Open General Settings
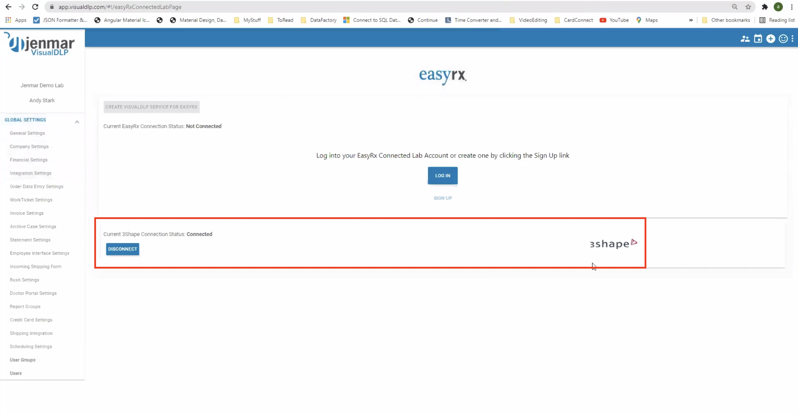 click(x=27, y=133)
